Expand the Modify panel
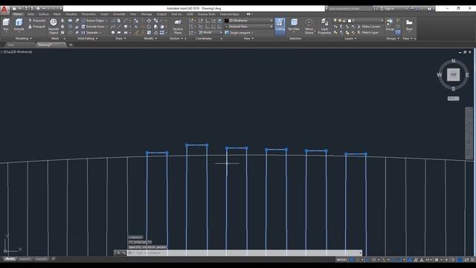 pyautogui.click(x=150, y=39)
